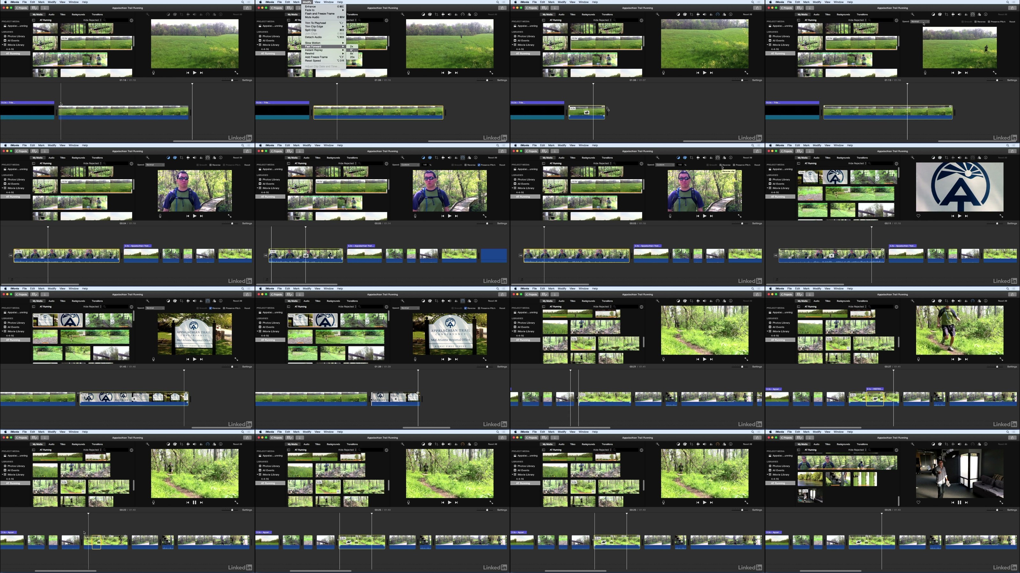The image size is (1020, 573).
Task: Click fullscreen arrows under close-up runner legs preview
Action: tap(1001, 359)
